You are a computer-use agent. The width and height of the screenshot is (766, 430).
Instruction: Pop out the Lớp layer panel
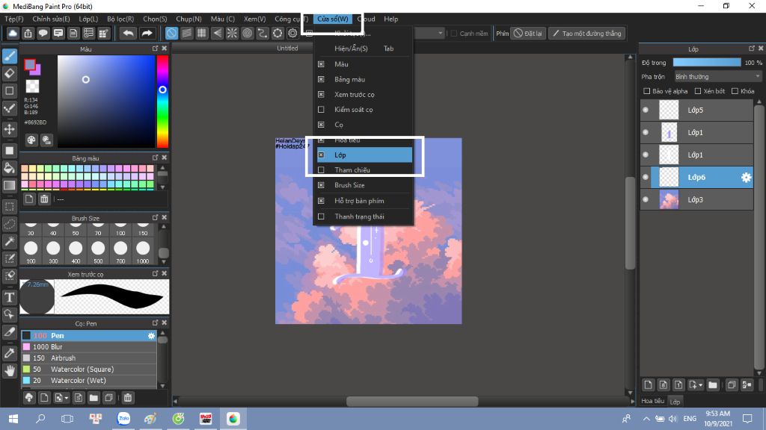pyautogui.click(x=752, y=49)
